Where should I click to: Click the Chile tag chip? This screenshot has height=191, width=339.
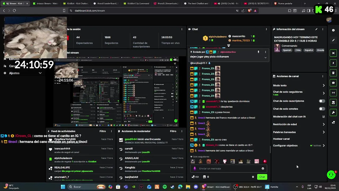298,50
